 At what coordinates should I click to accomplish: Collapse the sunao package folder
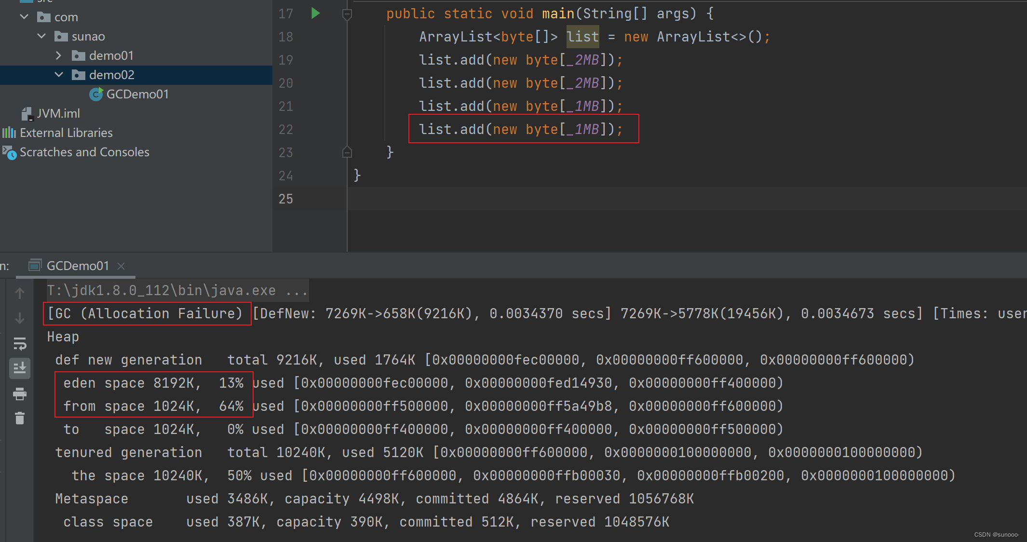[x=41, y=36]
